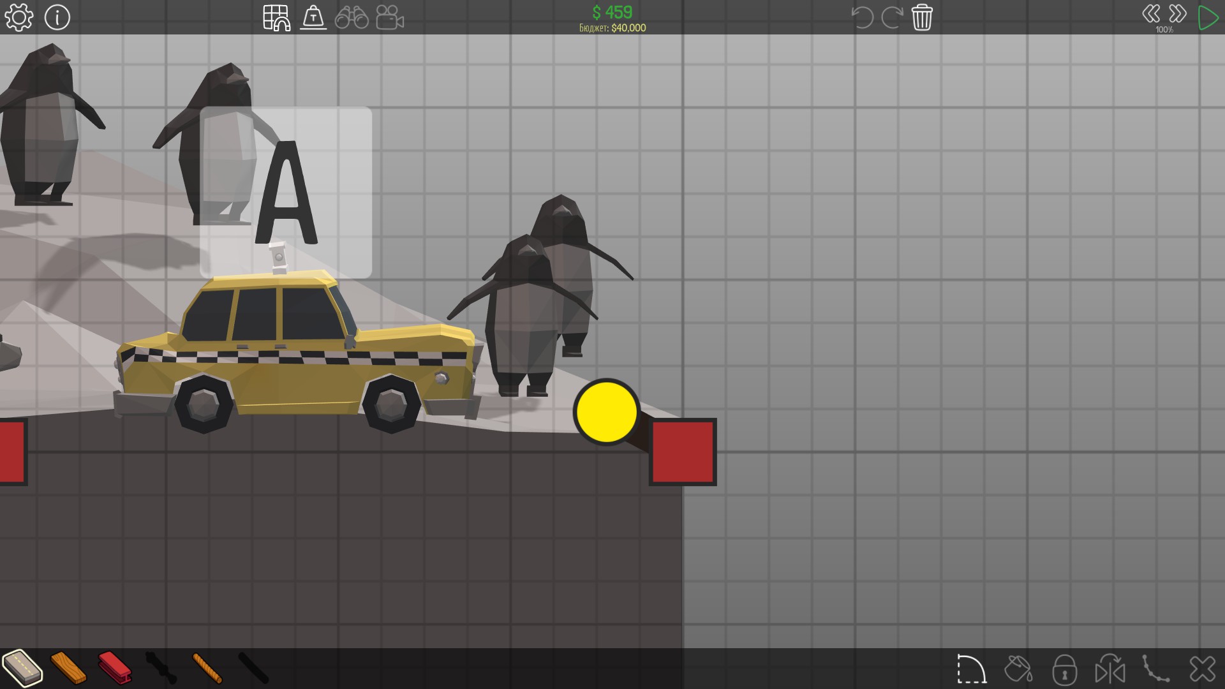Select the rope material
Screen dimensions: 1225x689
tap(207, 668)
